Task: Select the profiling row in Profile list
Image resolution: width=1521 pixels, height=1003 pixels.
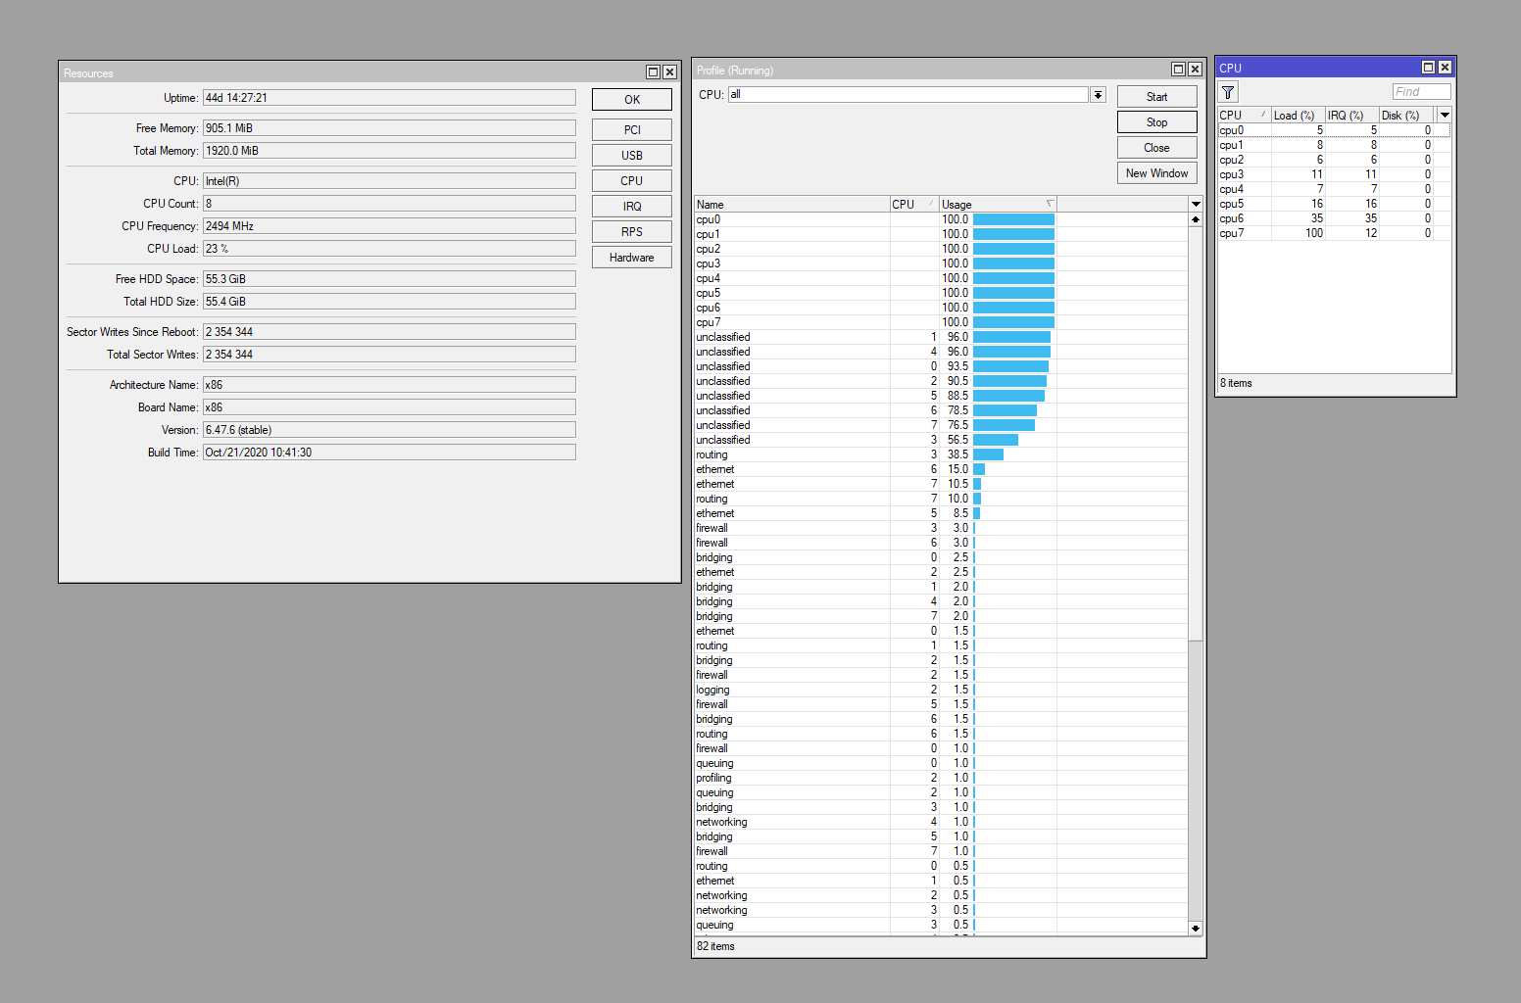Action: coord(941,778)
